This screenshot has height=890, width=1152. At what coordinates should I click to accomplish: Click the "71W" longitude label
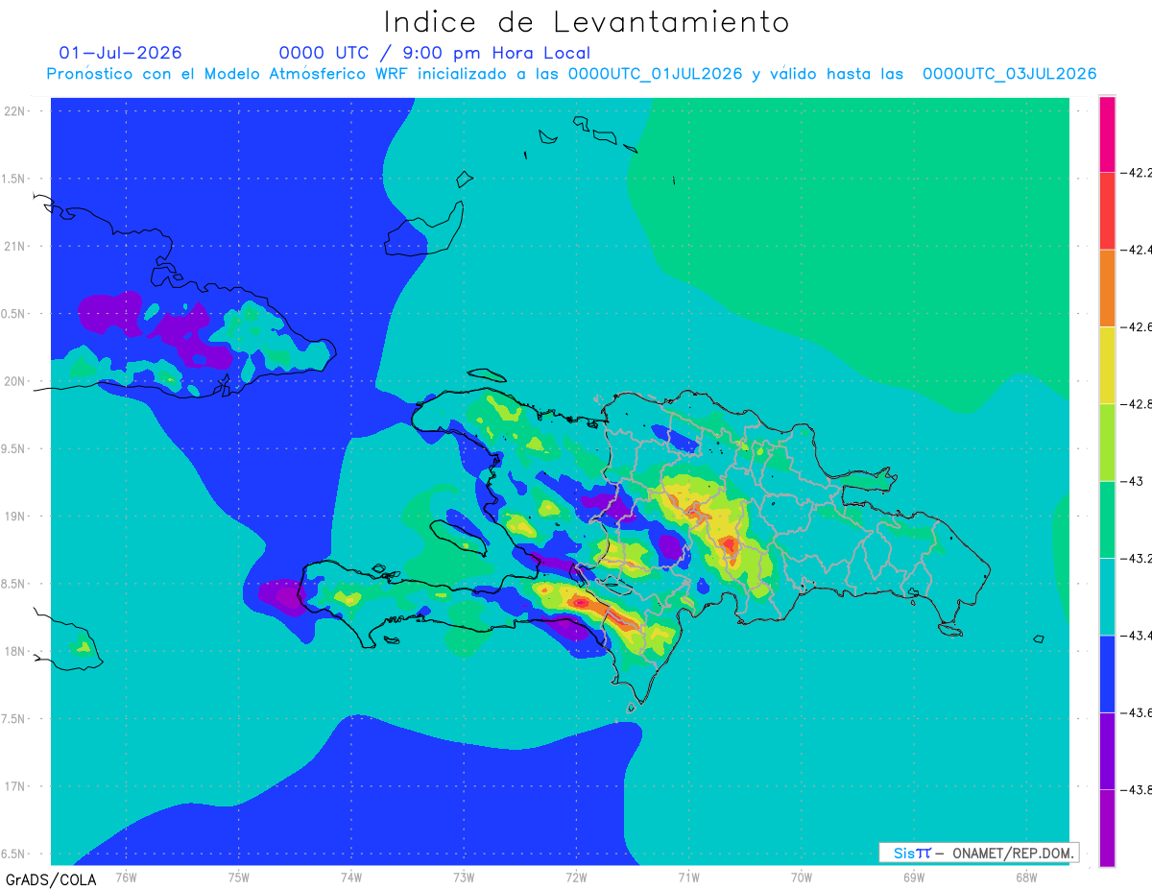pyautogui.click(x=688, y=878)
